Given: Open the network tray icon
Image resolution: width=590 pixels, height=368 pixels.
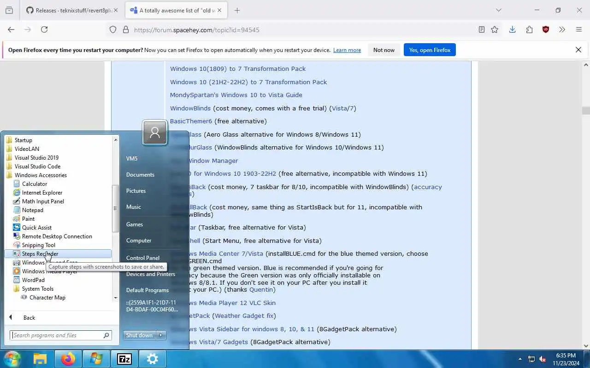Looking at the screenshot, I should 531,359.
